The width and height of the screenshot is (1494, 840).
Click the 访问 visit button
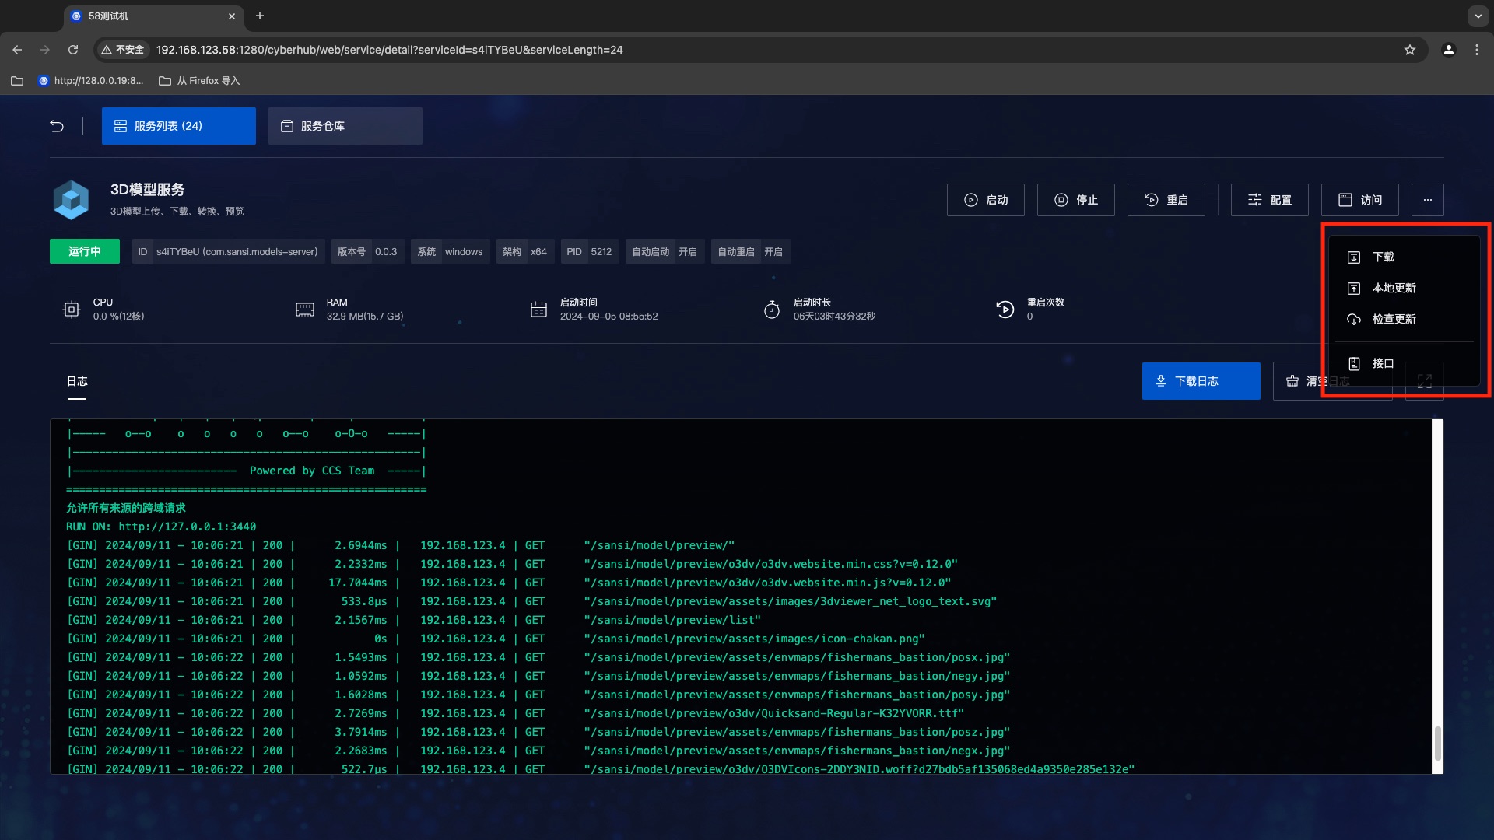click(x=1359, y=200)
